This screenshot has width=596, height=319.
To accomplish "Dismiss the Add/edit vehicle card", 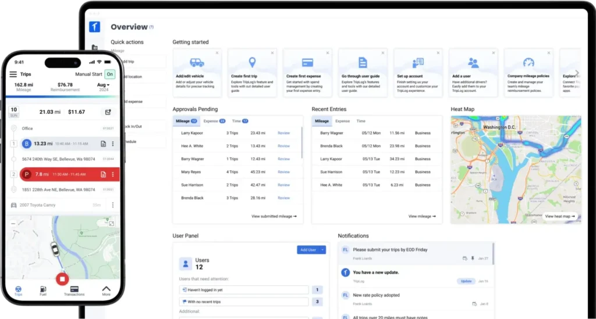I will click(217, 53).
